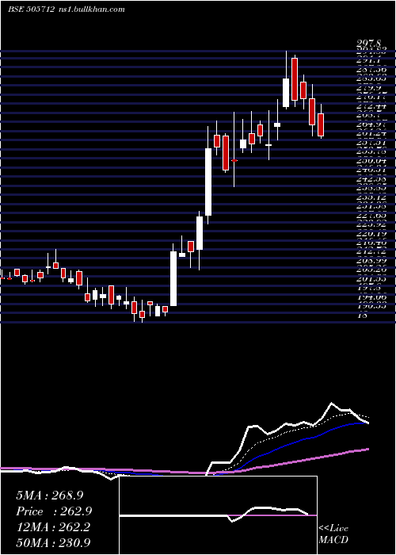Select the 12MA : 262.2 readout
396x555 pixels.
pos(54,527)
